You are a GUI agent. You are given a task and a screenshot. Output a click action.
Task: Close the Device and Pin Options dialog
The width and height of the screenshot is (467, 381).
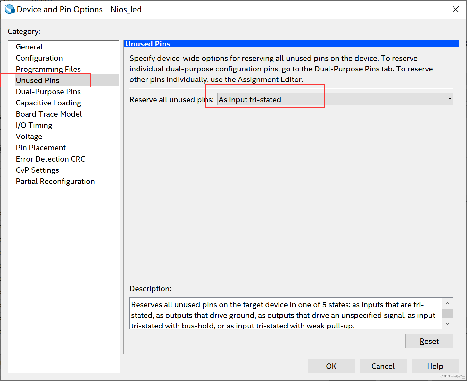(455, 9)
